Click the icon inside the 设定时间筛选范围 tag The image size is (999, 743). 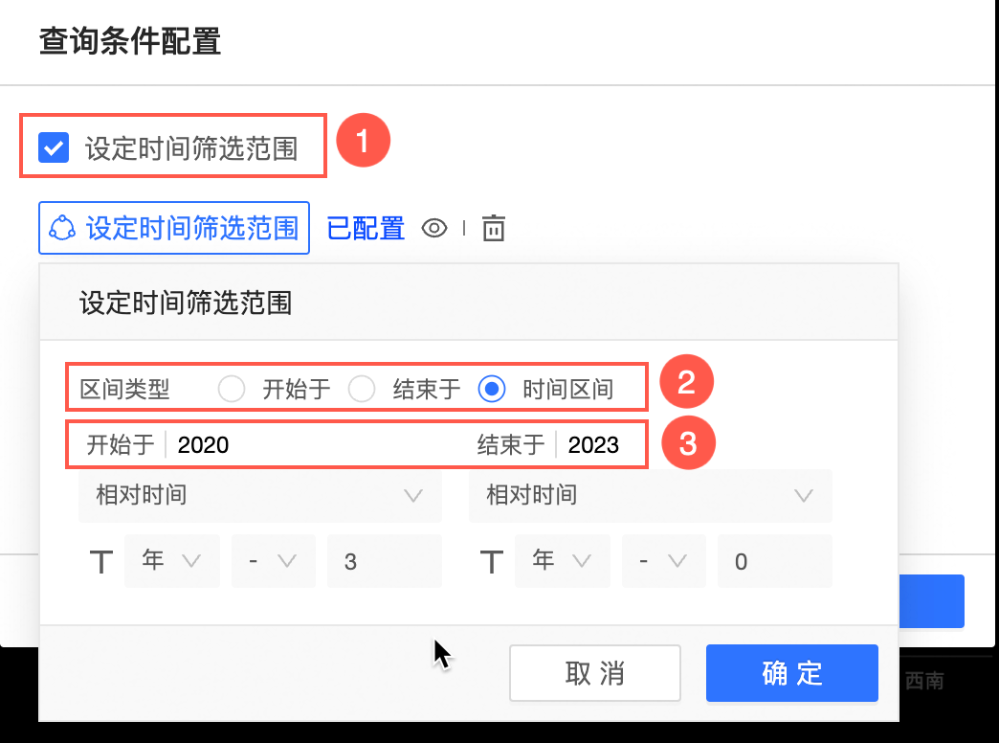point(62,228)
